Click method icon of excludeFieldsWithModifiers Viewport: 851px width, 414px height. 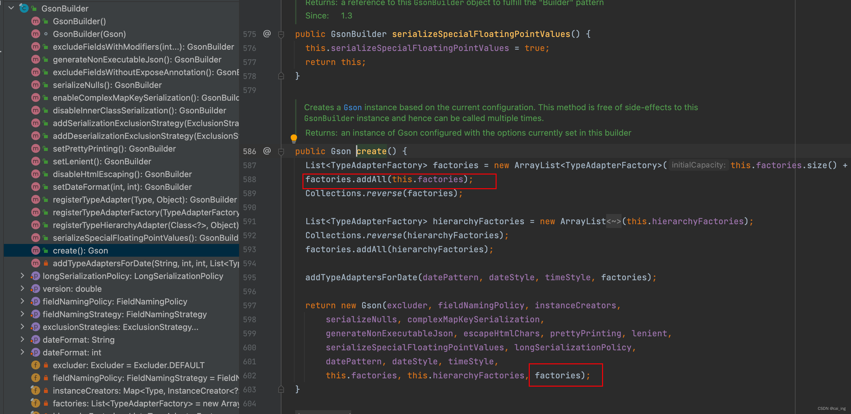(36, 46)
